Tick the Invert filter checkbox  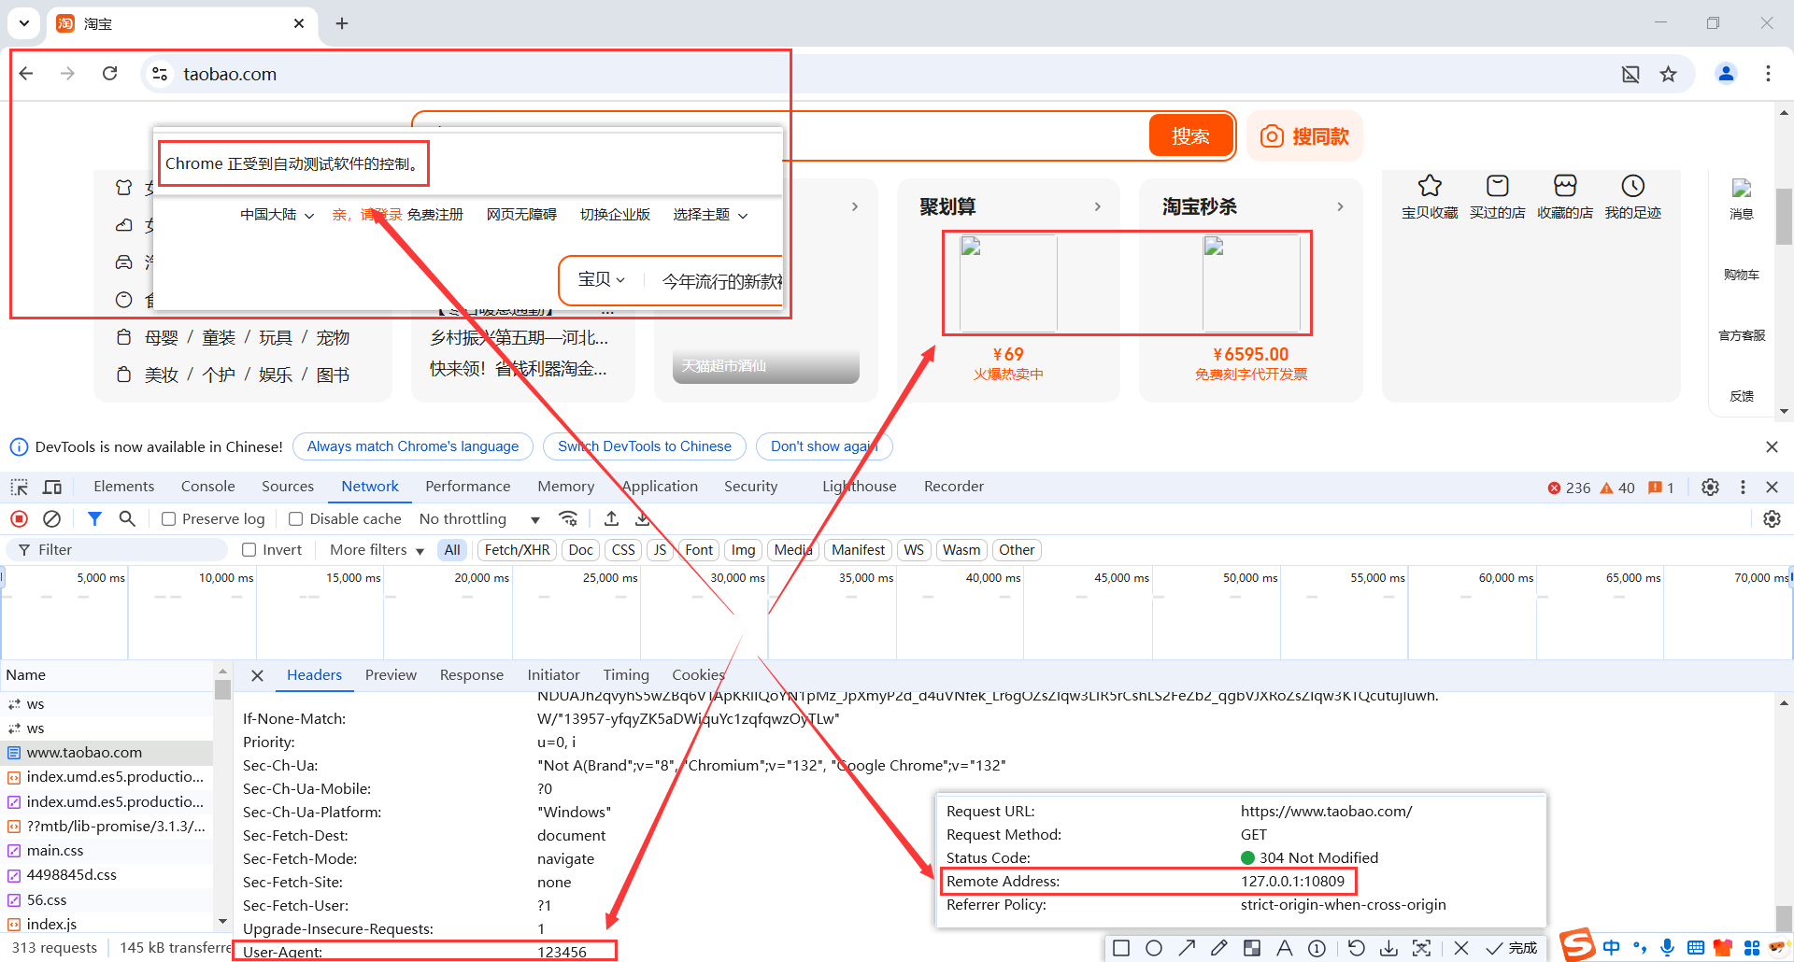[249, 550]
